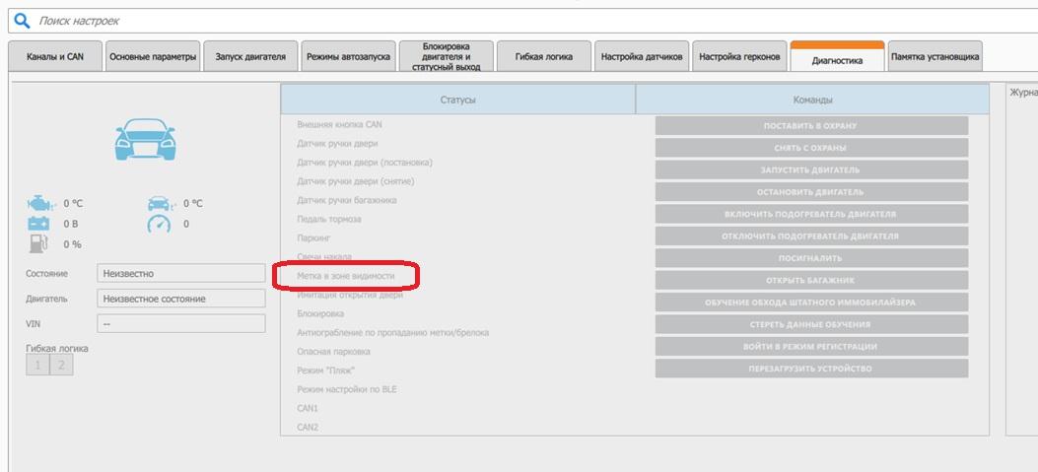Click the tachometer RPM gauge icon
1038x472 pixels.
[160, 224]
